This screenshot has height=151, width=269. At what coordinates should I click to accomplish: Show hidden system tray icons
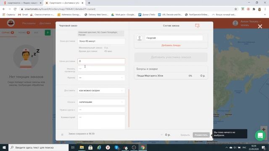point(227,148)
